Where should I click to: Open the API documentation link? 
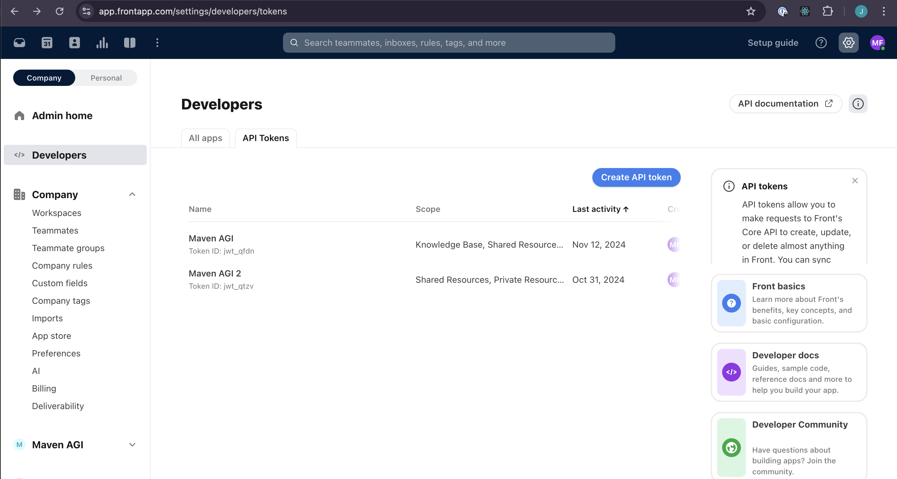click(x=785, y=103)
